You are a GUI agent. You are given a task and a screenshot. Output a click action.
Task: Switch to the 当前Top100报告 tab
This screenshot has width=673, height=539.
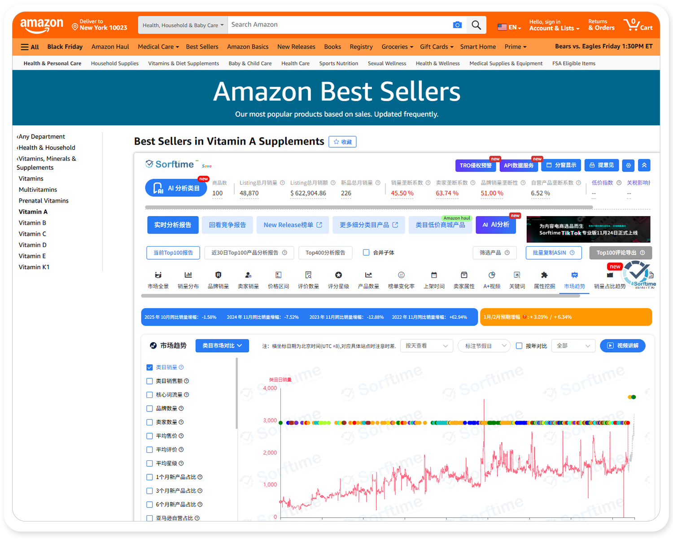[x=173, y=253]
